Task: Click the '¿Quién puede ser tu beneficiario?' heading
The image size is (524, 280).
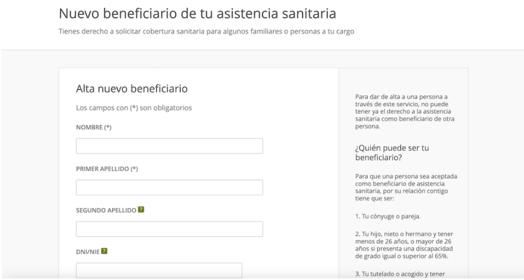Action: click(392, 152)
